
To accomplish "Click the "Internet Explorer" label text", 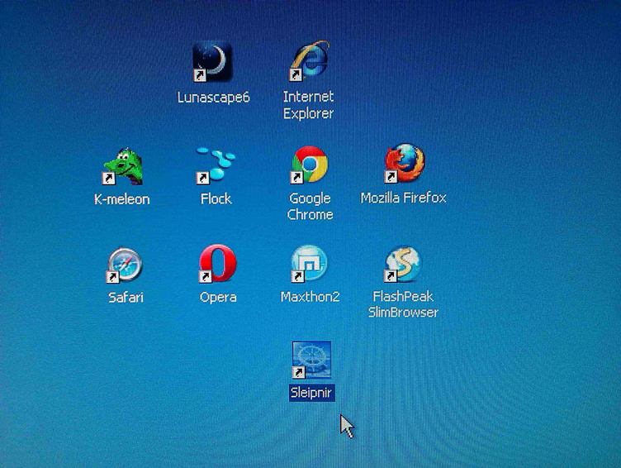I will pyautogui.click(x=308, y=105).
